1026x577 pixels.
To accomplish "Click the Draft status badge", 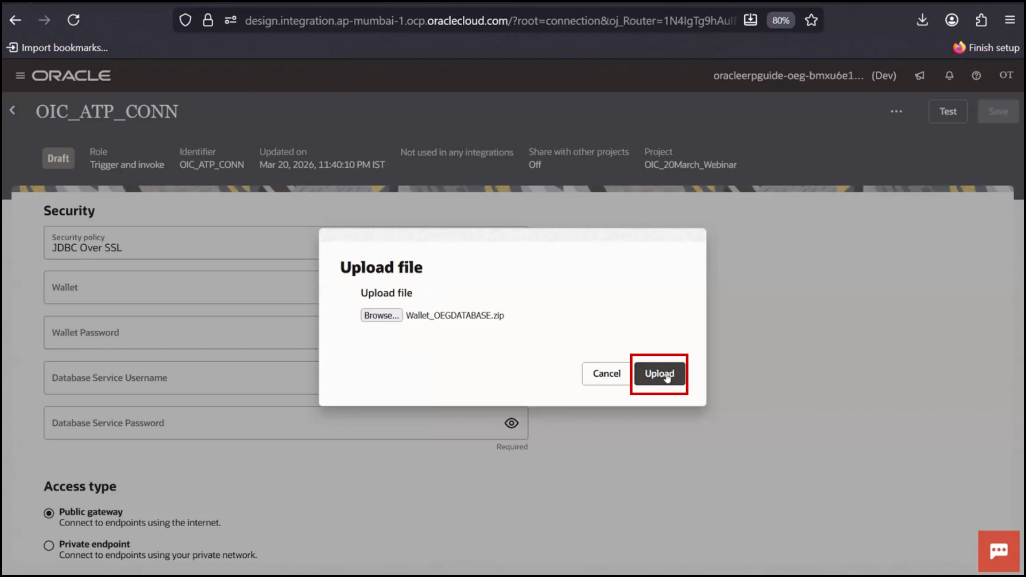I will [58, 158].
